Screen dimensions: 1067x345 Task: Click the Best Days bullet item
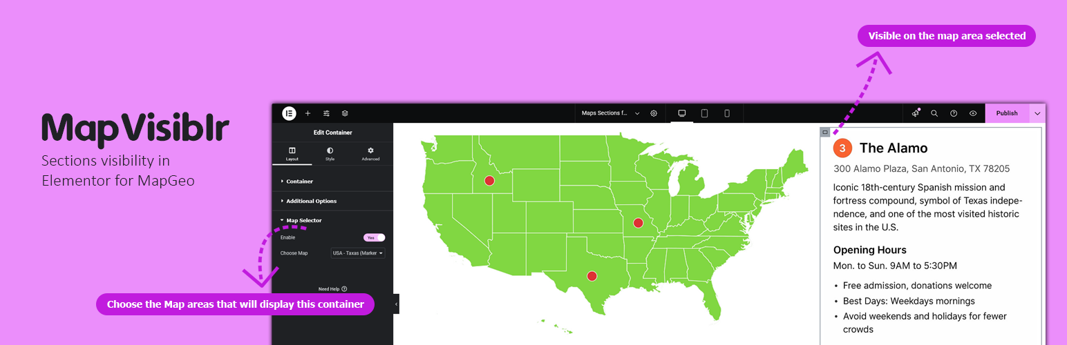pyautogui.click(x=909, y=301)
